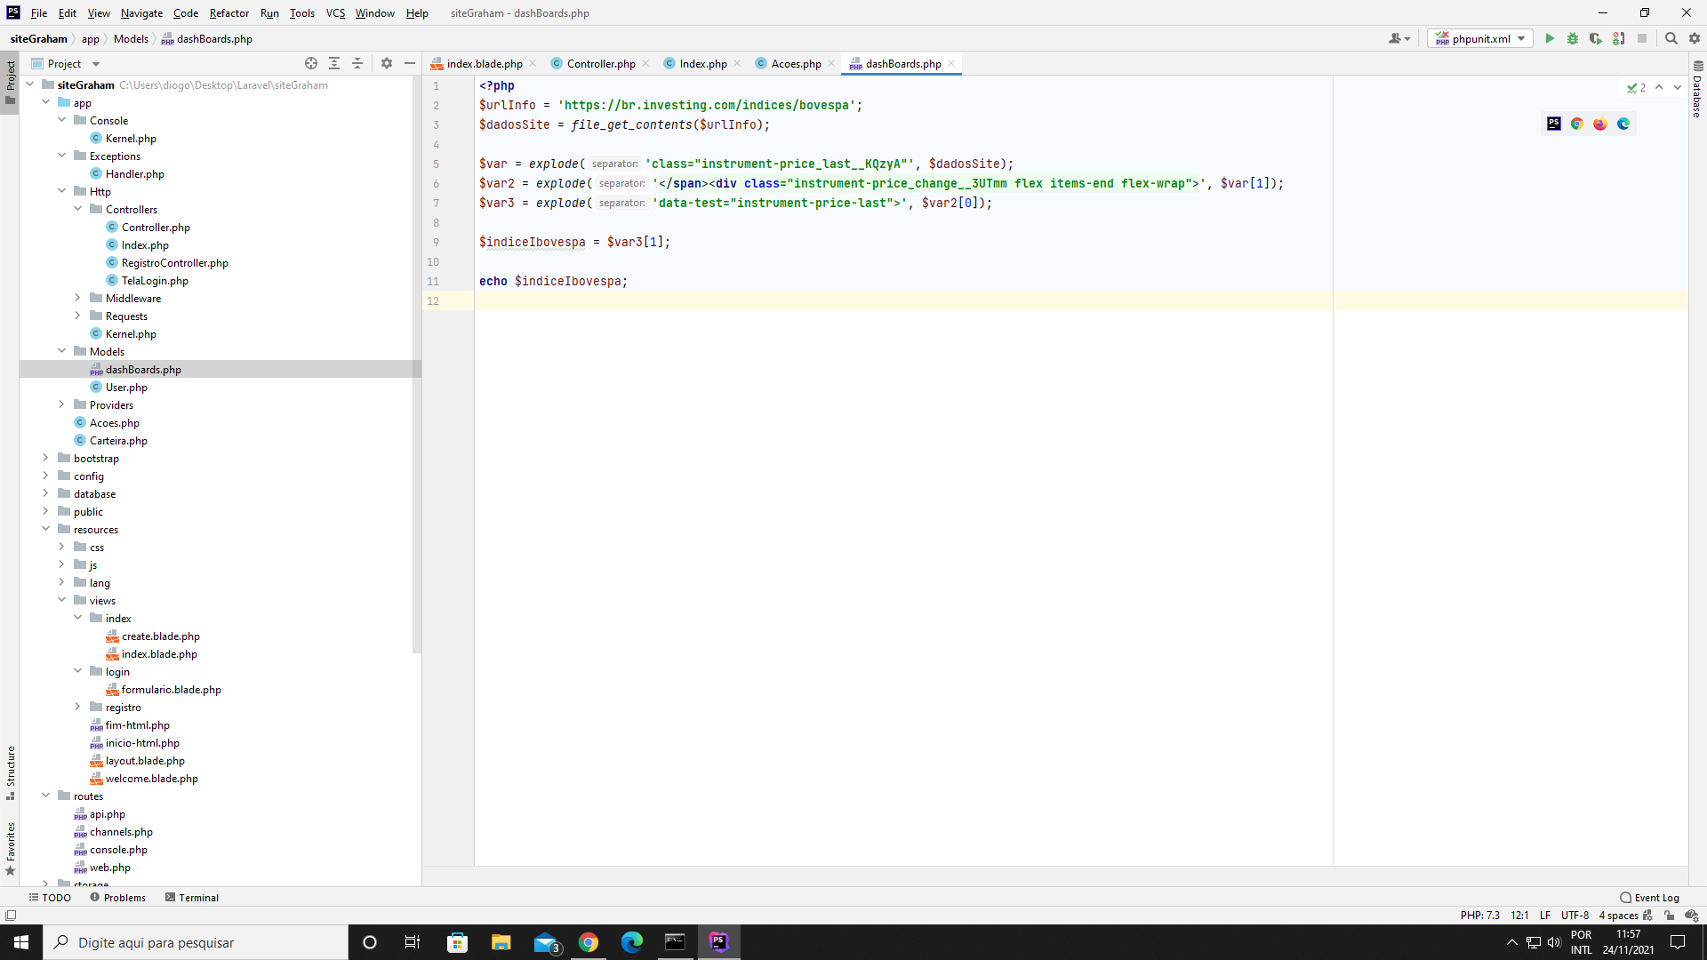The image size is (1707, 960).
Task: Open the Code With Me user dropdown
Action: coord(1399,38)
